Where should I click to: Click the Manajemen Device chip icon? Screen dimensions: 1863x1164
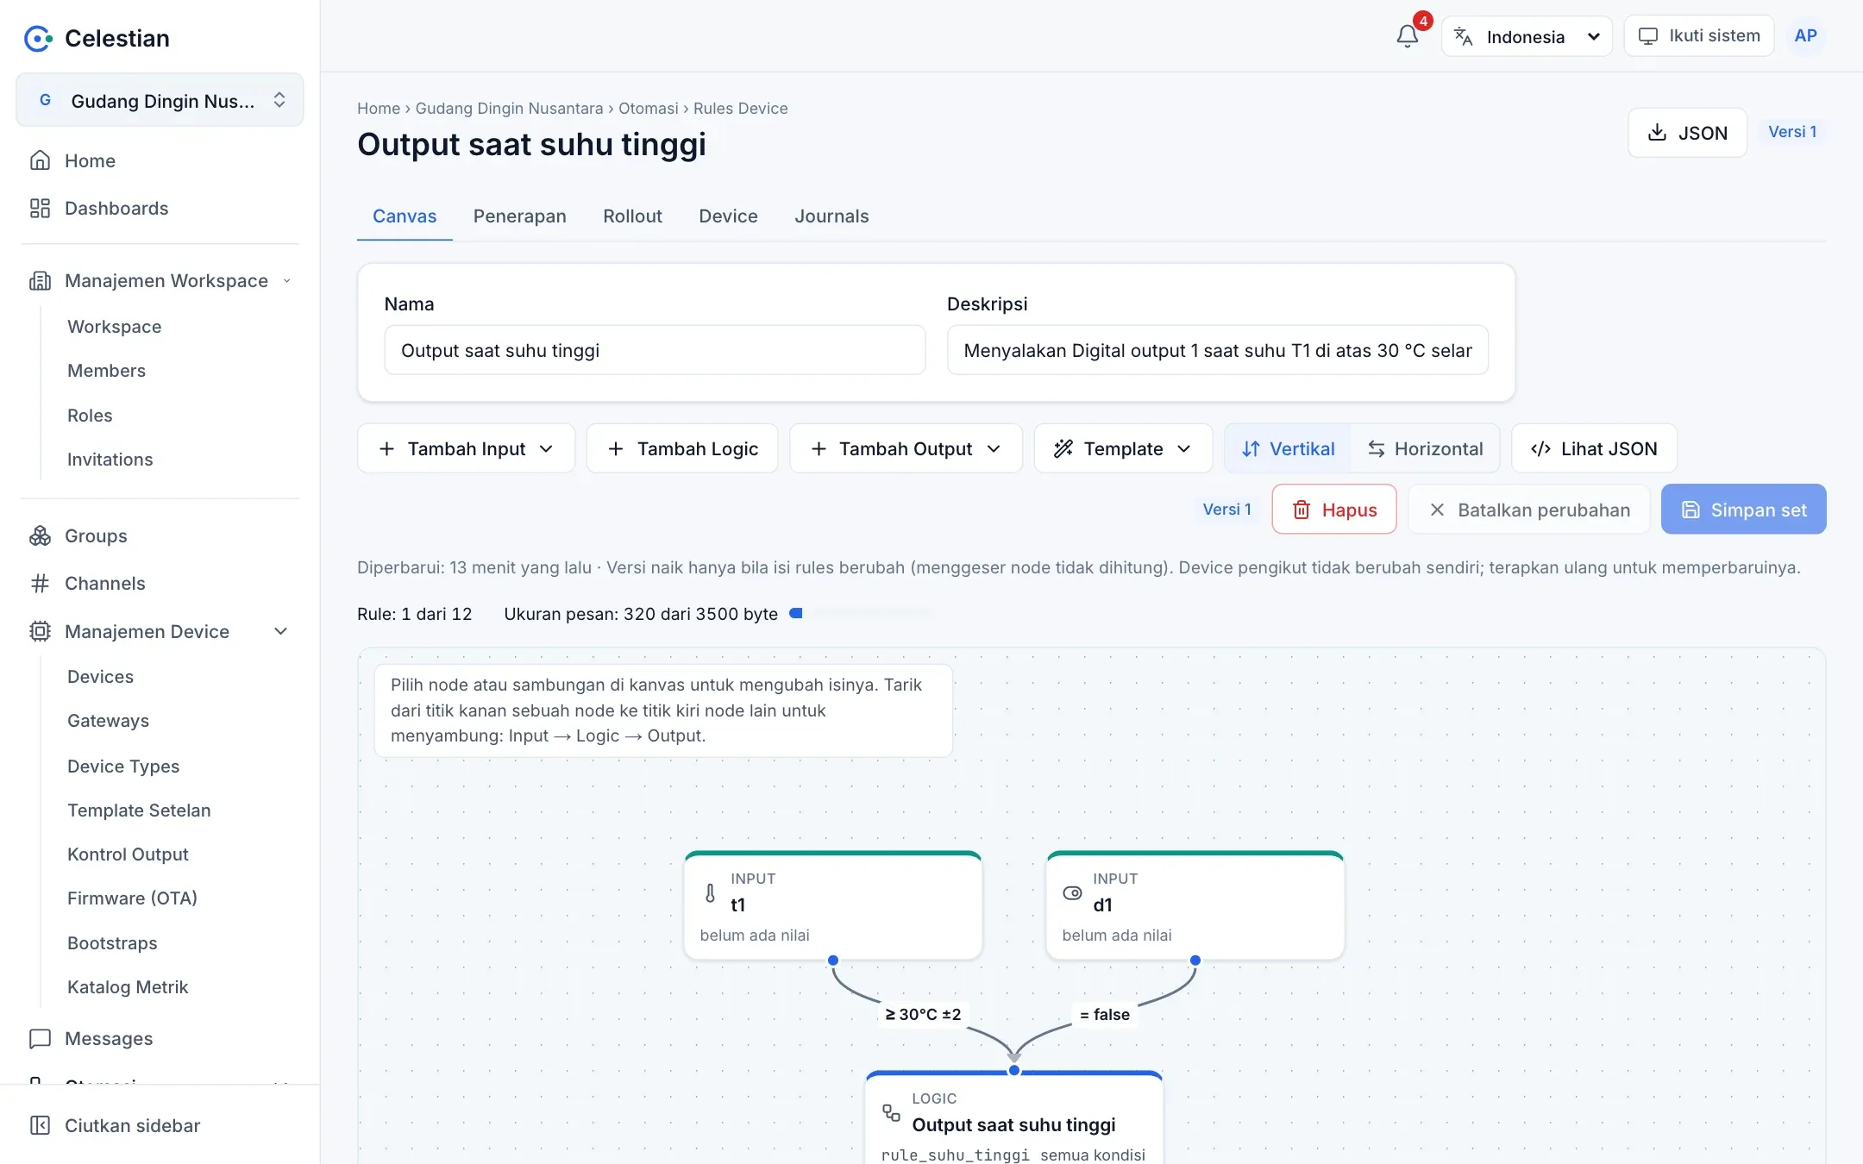(x=40, y=631)
